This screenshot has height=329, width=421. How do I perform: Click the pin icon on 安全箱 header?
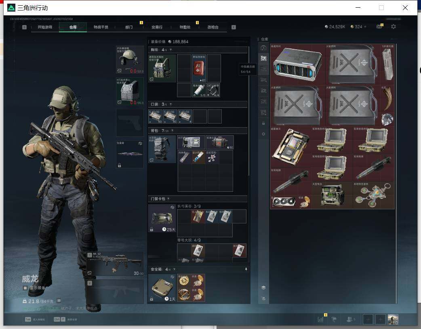tap(246, 269)
